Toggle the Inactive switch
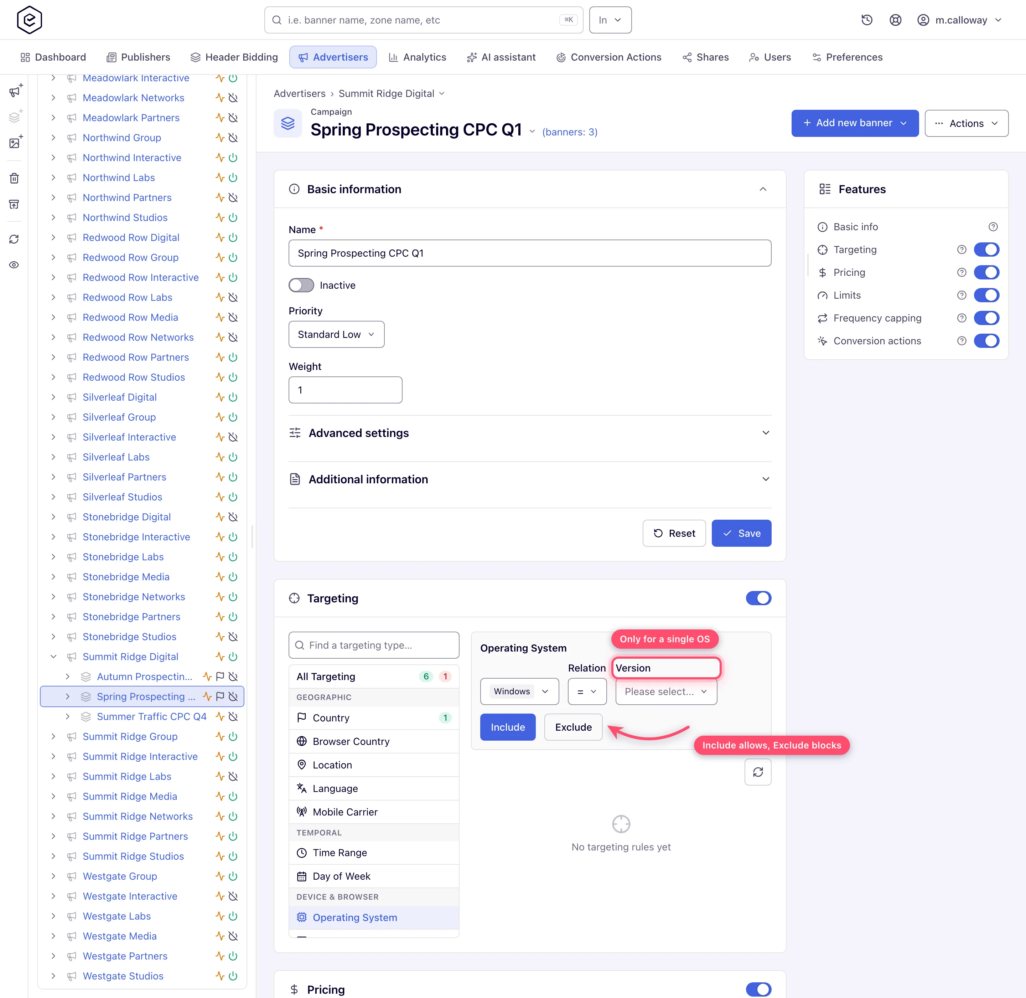The height and width of the screenshot is (998, 1026). pos(301,285)
